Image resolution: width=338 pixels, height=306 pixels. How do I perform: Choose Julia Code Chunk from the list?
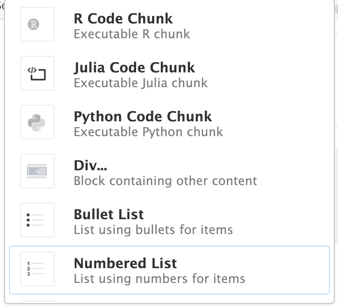pyautogui.click(x=134, y=67)
